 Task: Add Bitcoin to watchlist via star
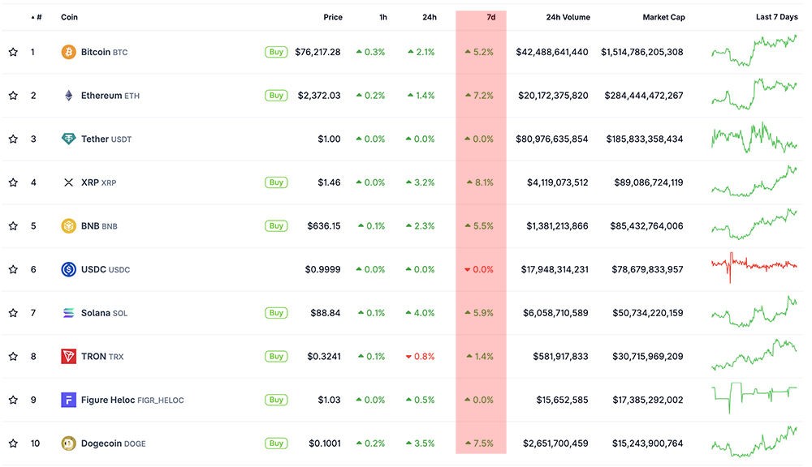12,51
